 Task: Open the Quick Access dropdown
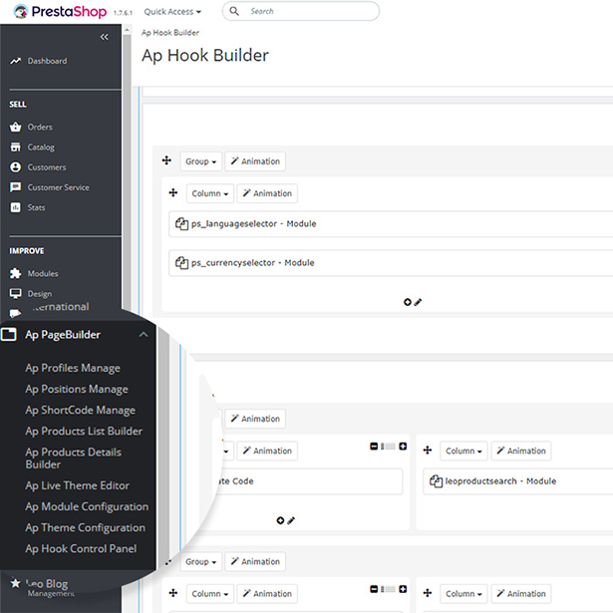[172, 12]
